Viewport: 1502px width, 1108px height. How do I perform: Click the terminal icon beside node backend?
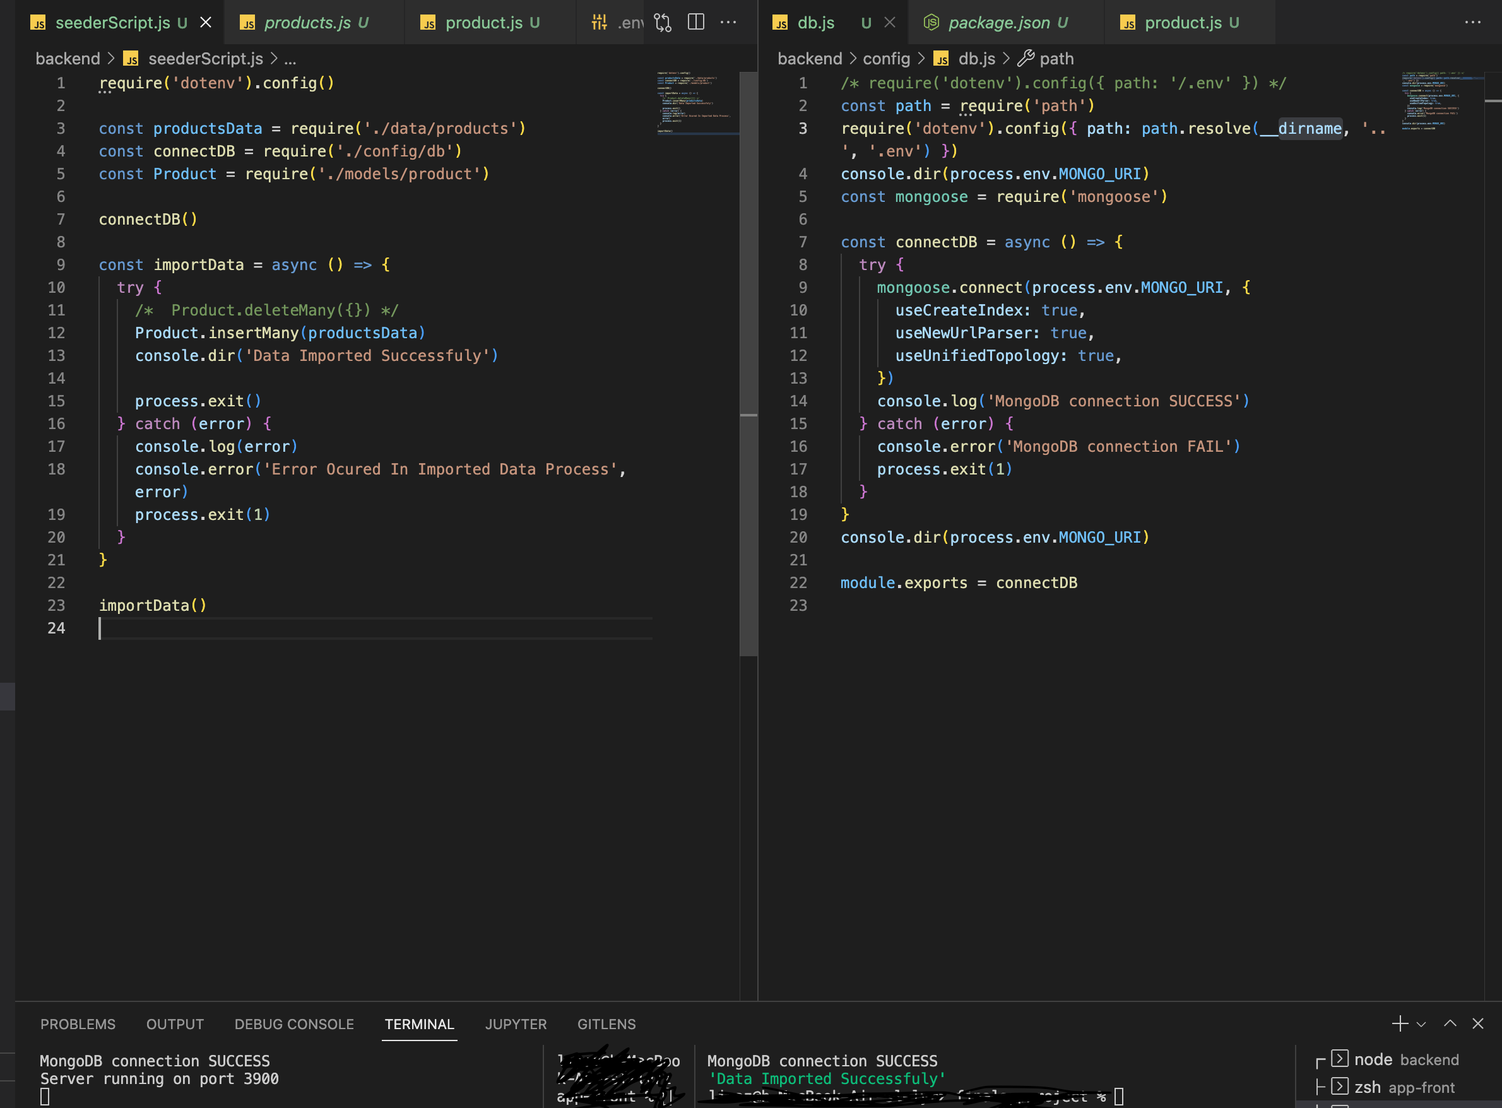pos(1340,1059)
